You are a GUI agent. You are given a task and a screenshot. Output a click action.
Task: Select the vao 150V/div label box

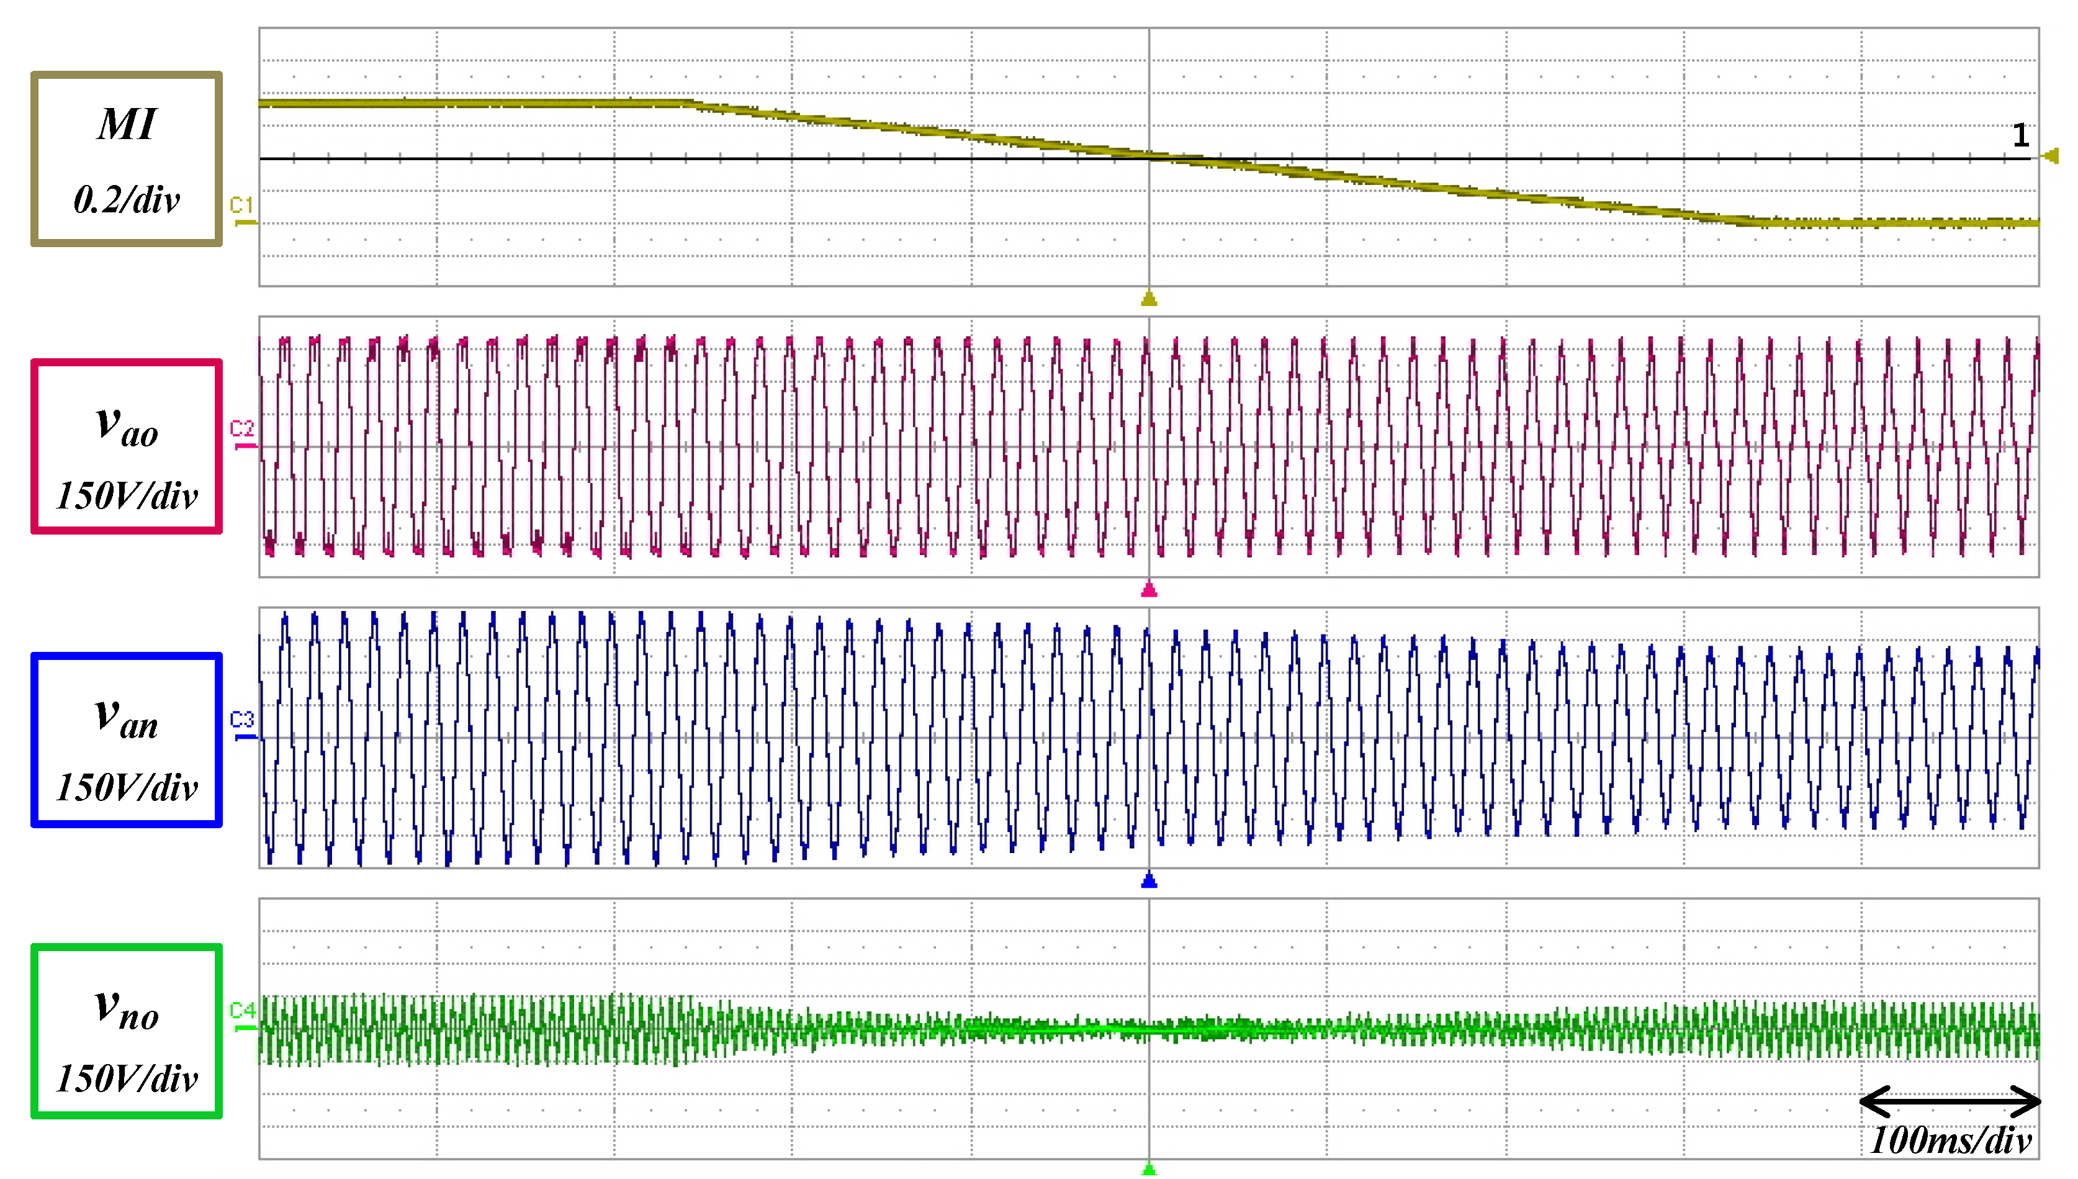coord(127,446)
